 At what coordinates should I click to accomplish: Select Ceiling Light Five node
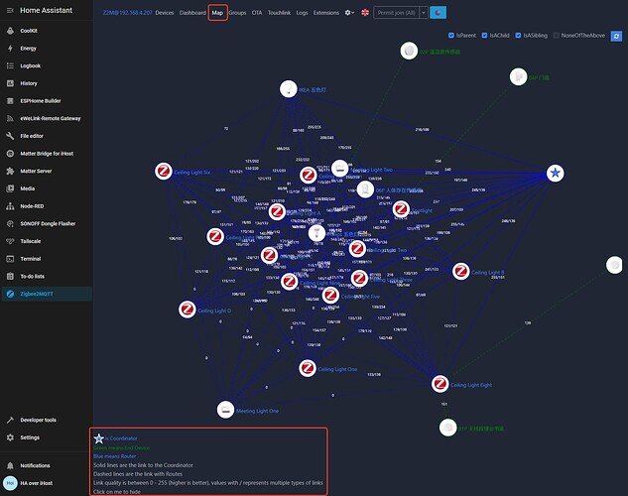tap(330, 296)
